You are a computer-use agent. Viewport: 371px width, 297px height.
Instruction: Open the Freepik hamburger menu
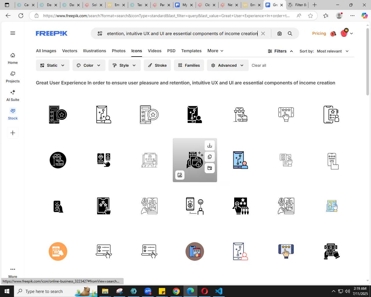point(13,33)
